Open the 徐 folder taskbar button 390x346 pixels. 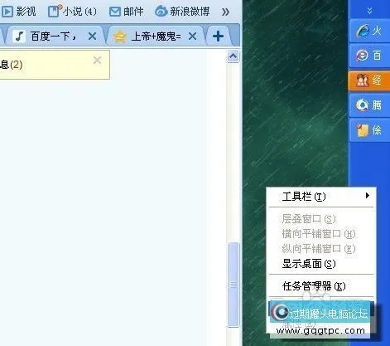coord(369,130)
